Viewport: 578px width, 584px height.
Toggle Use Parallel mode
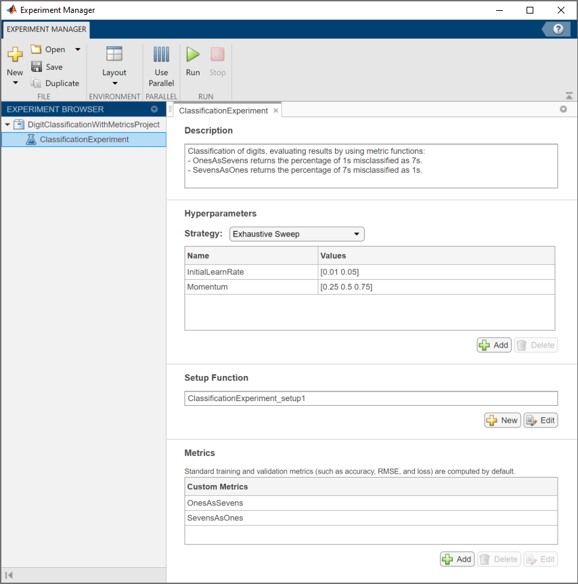click(161, 66)
